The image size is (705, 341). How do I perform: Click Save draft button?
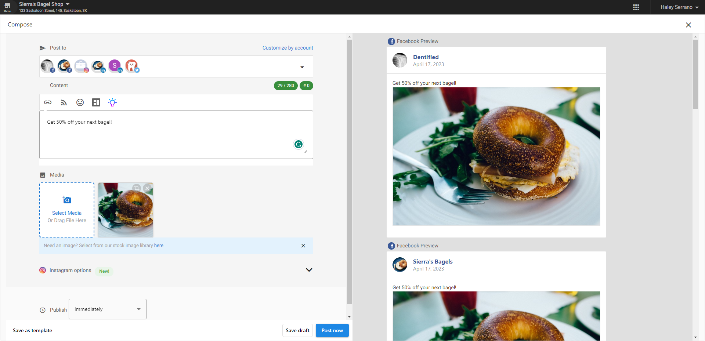297,330
